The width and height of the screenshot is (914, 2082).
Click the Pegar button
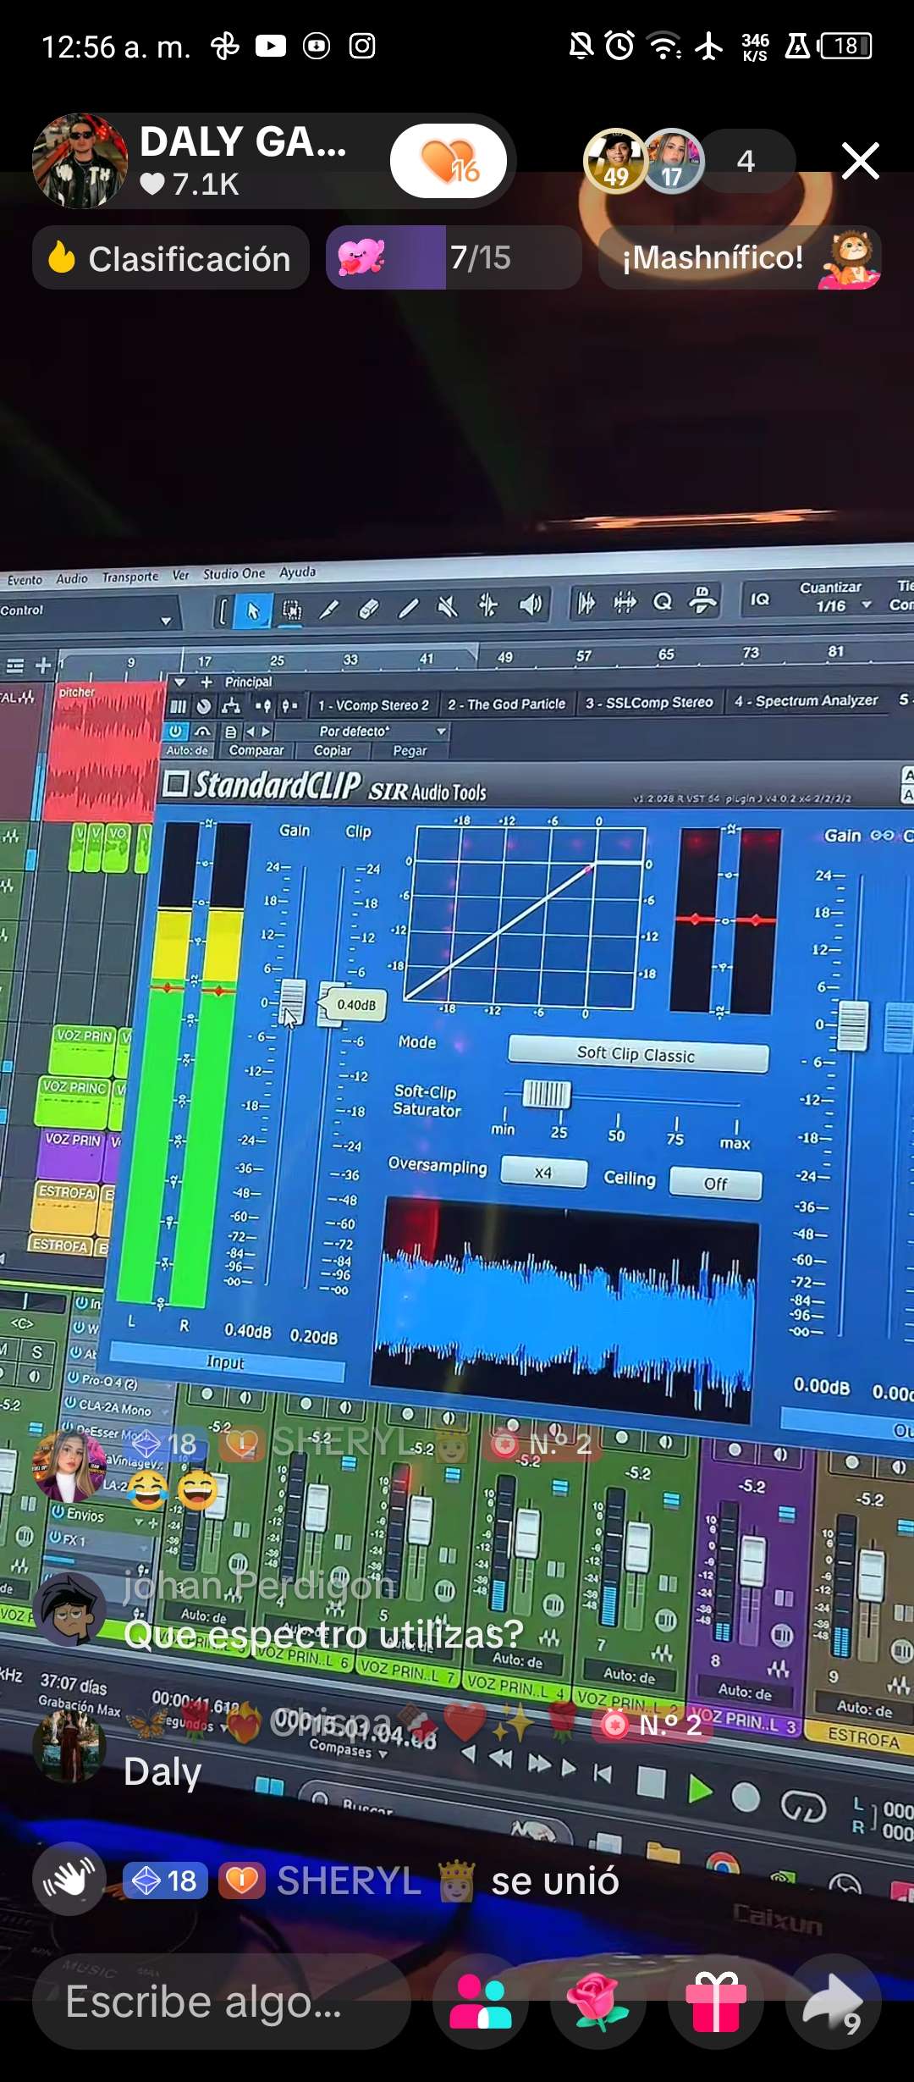click(x=410, y=751)
